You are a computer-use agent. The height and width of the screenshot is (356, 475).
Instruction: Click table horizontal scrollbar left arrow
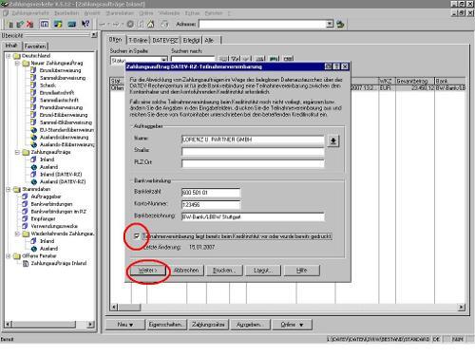pos(114,307)
